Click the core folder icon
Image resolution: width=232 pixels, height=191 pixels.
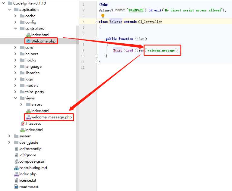coord(22,47)
